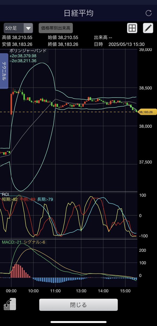Open the テクニカル side tab
The width and height of the screenshot is (157, 326).
[x=4, y=71]
